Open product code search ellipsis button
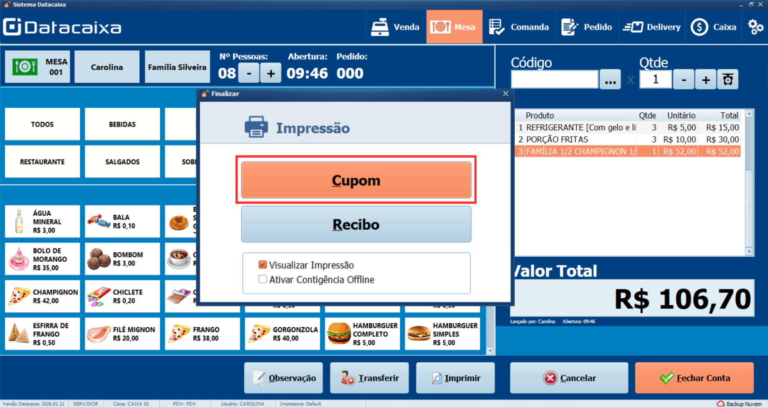 [x=610, y=80]
